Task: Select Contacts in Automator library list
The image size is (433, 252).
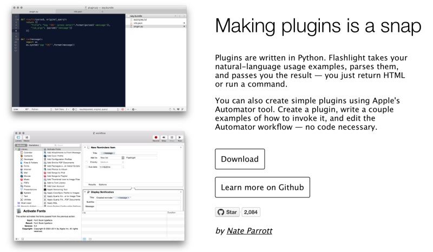Action: 26,156
